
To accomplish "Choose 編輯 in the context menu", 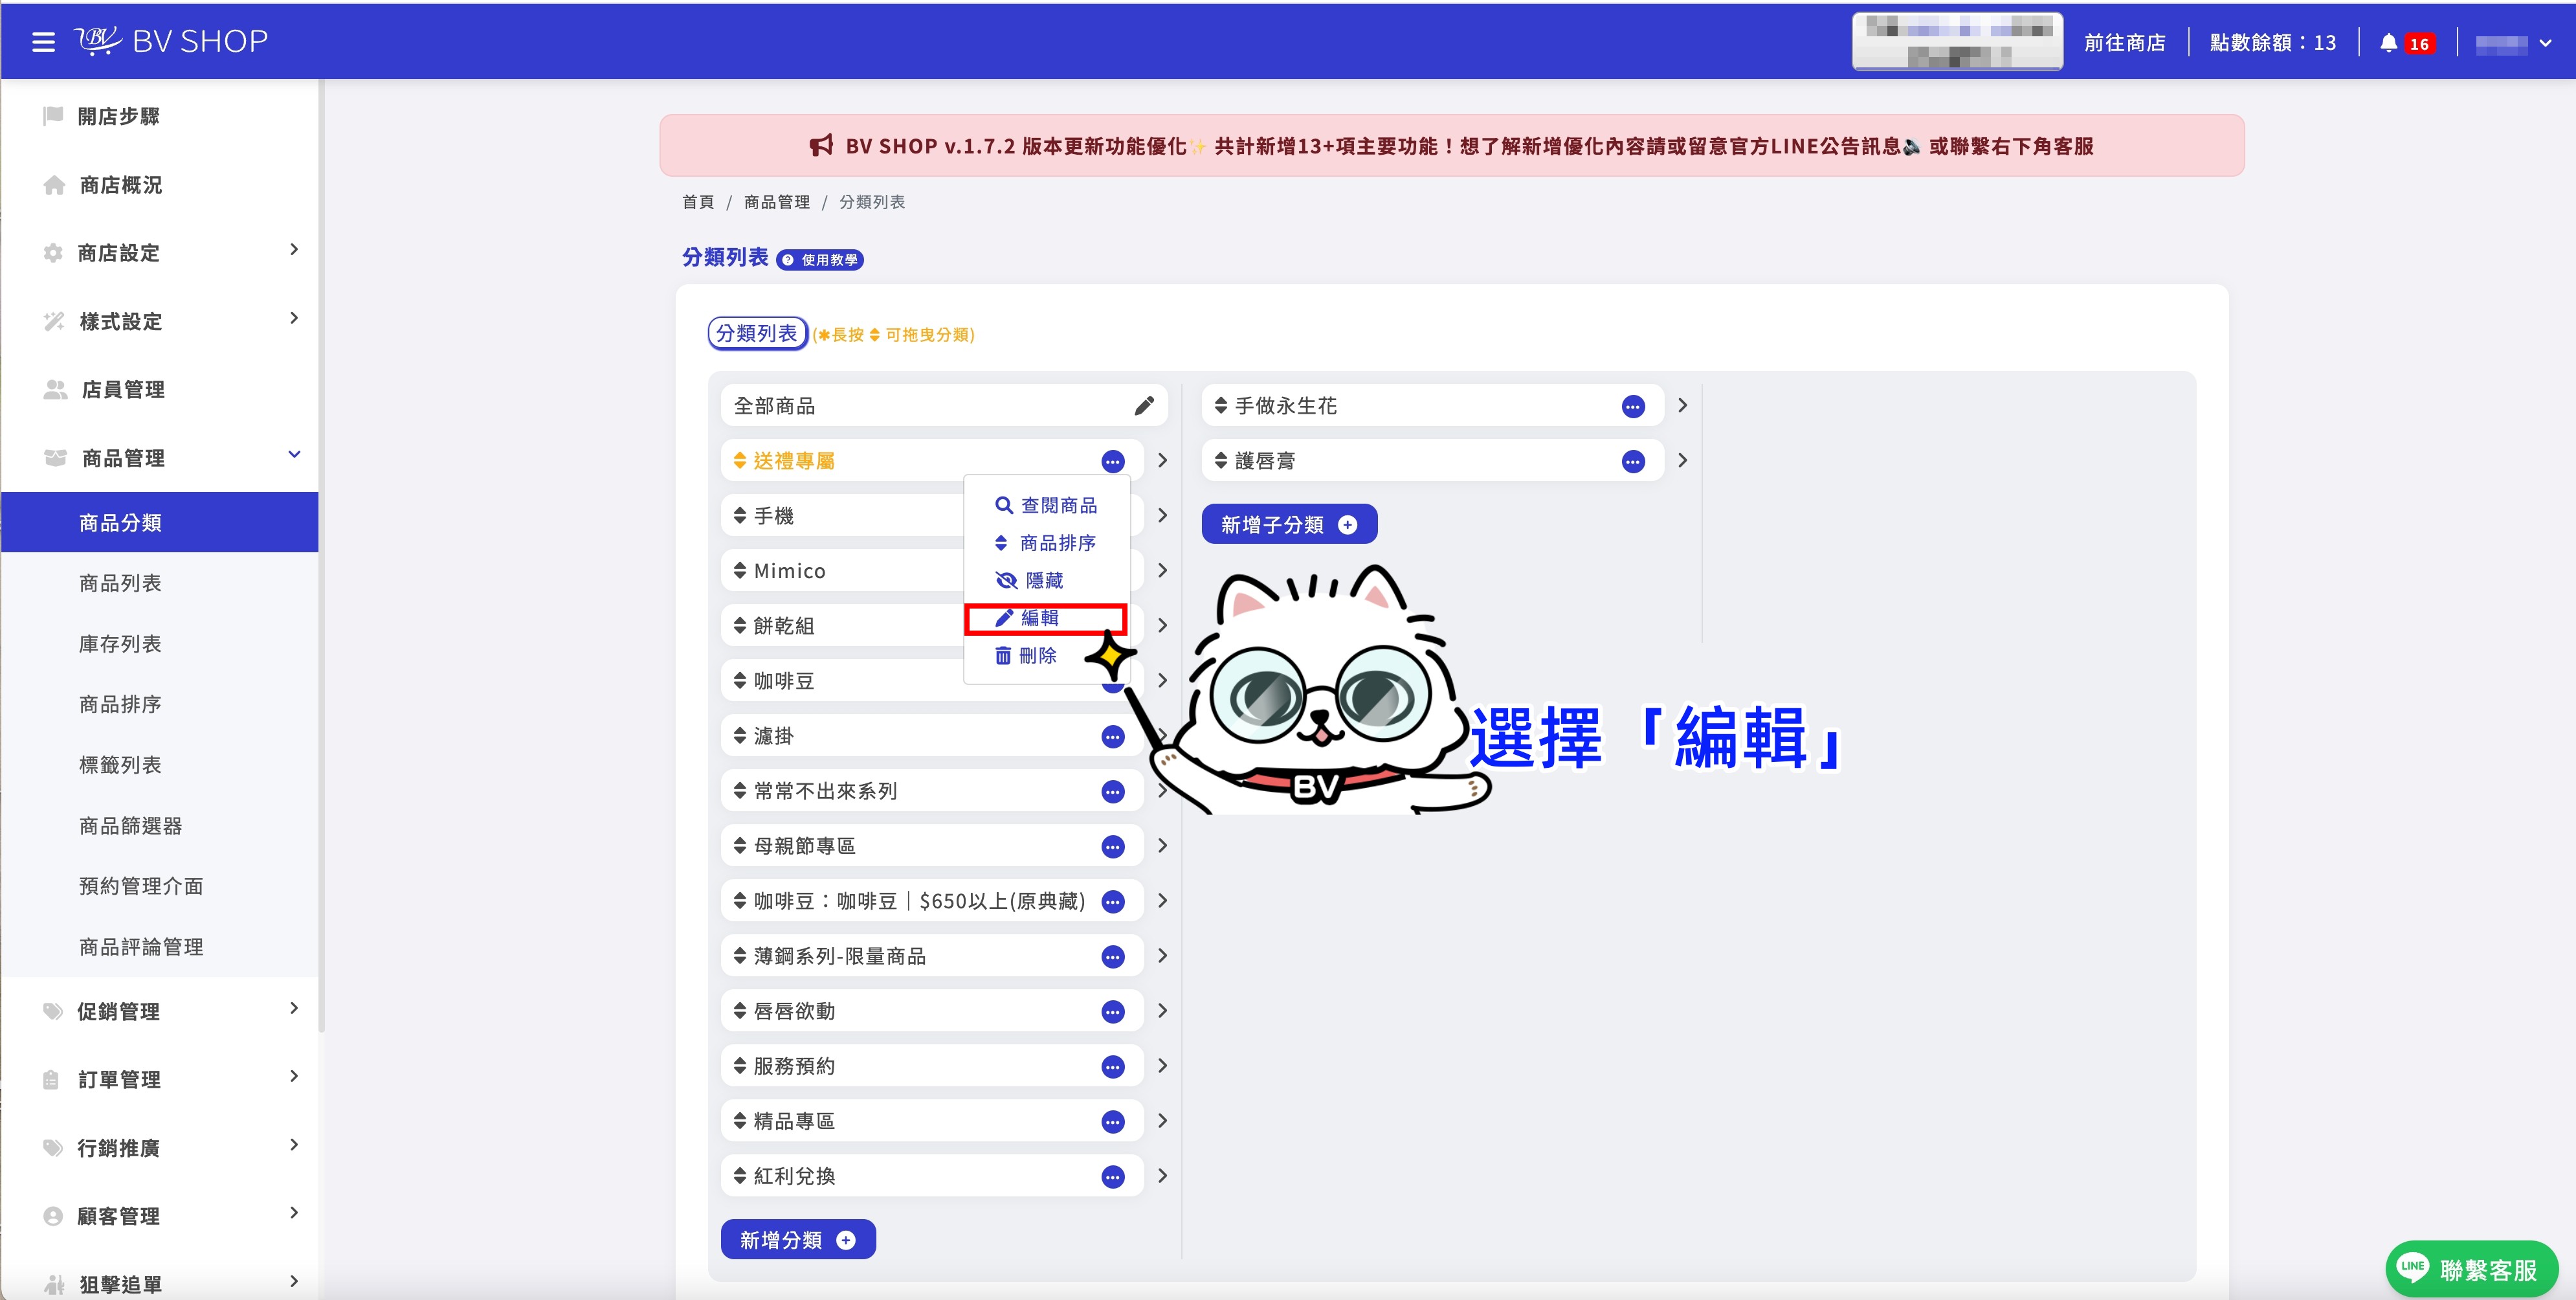I will (1046, 619).
